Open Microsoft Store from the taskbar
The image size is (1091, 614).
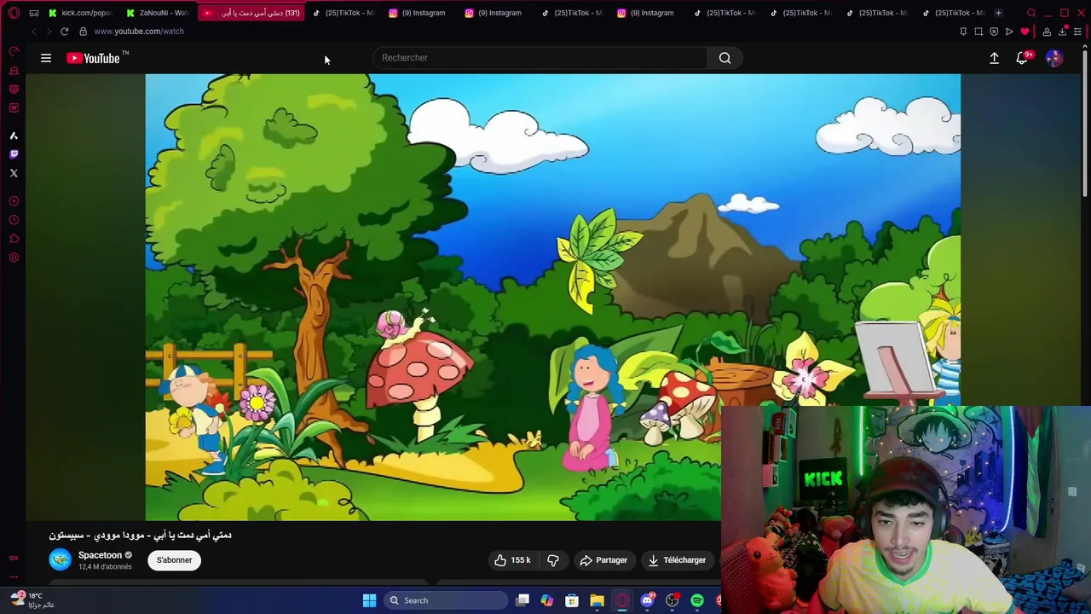[x=572, y=600]
